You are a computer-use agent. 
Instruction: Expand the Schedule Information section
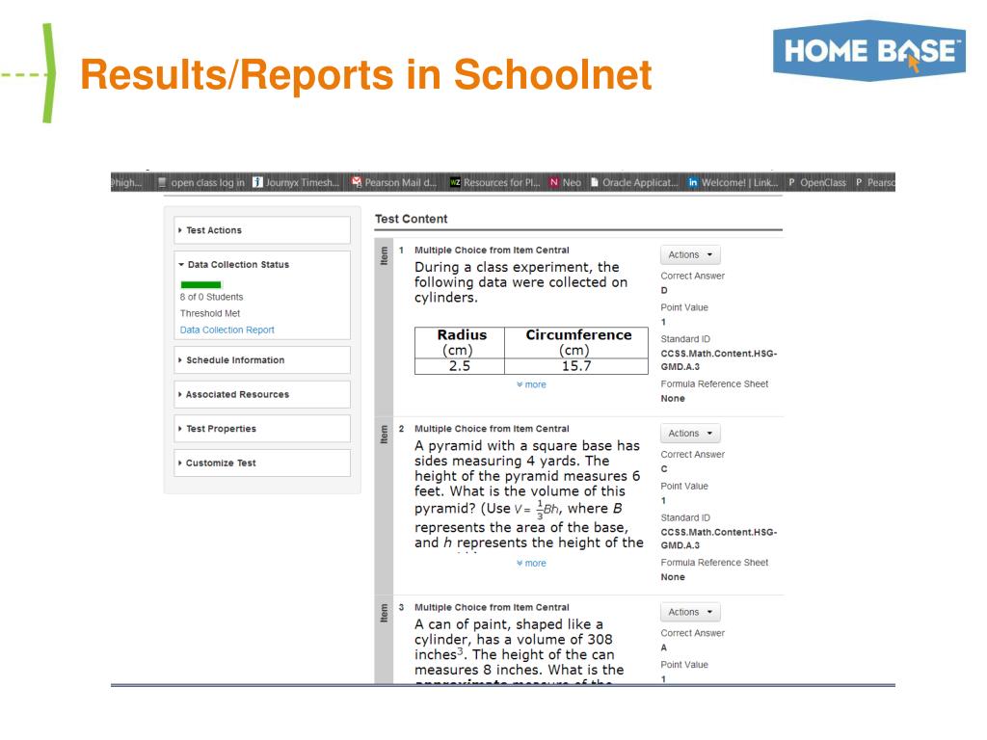[x=262, y=360]
